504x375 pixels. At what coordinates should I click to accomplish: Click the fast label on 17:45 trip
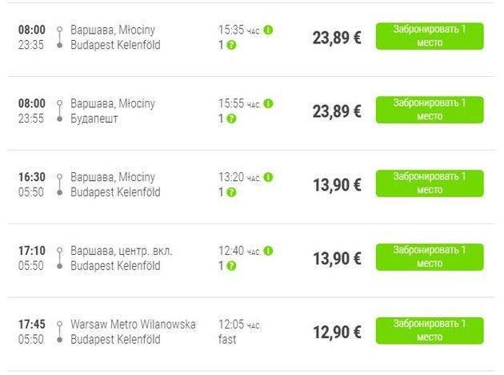(x=227, y=339)
